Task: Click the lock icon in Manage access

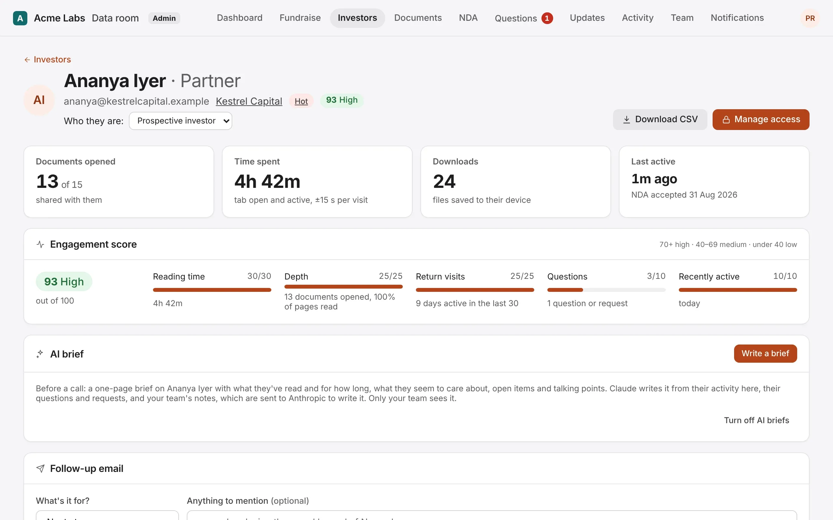Action: [x=726, y=120]
